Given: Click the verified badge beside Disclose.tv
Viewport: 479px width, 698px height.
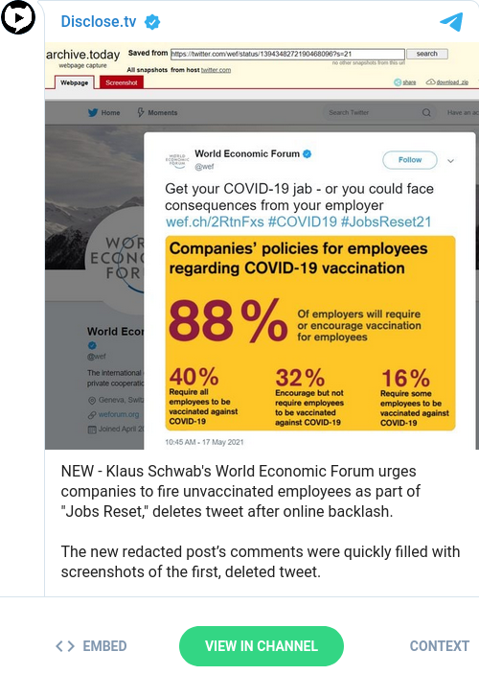Looking at the screenshot, I should click(152, 21).
